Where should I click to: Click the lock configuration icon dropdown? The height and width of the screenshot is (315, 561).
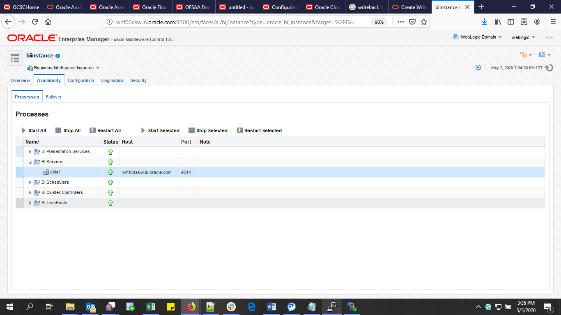pos(526,55)
